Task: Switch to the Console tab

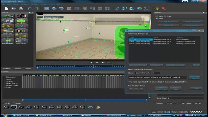Action: (x=6, y=103)
